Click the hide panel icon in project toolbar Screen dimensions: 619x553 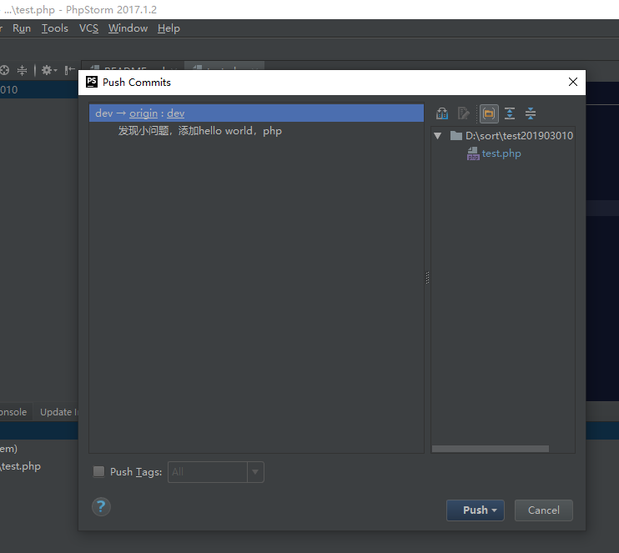click(x=70, y=70)
